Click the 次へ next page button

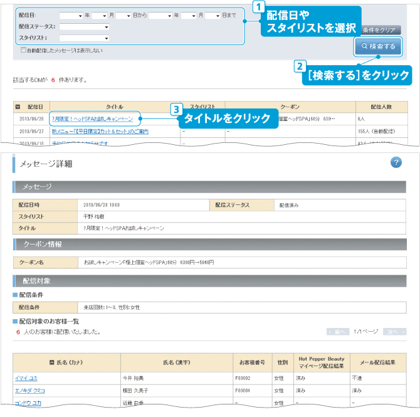[391, 331]
